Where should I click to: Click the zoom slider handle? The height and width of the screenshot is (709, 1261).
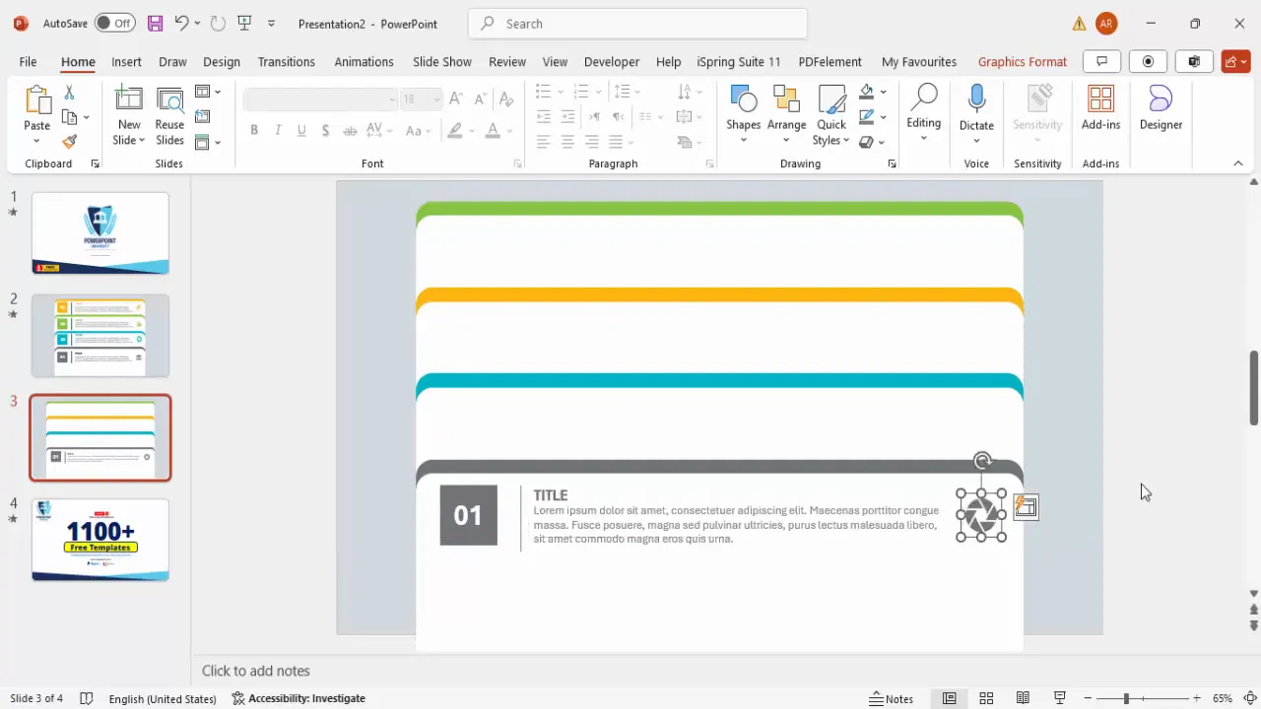[1126, 698]
